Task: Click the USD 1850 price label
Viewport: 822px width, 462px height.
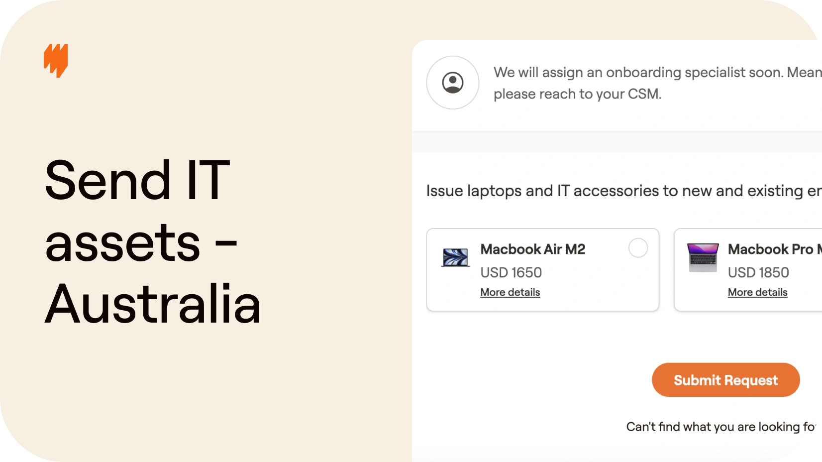Action: coord(758,272)
